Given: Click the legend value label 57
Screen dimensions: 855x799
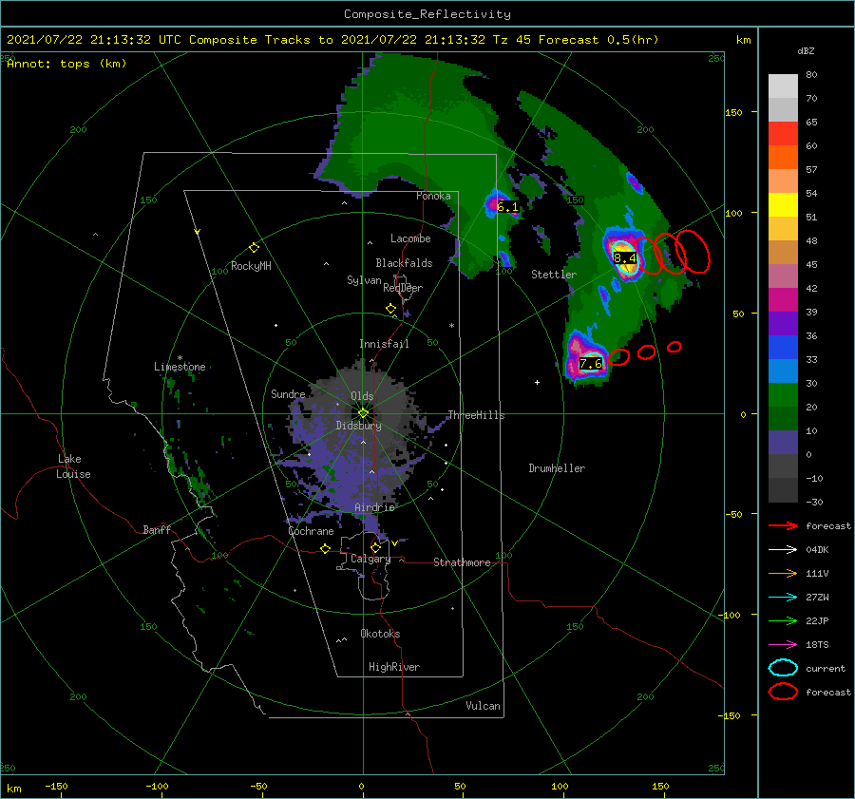Looking at the screenshot, I should 811,170.
